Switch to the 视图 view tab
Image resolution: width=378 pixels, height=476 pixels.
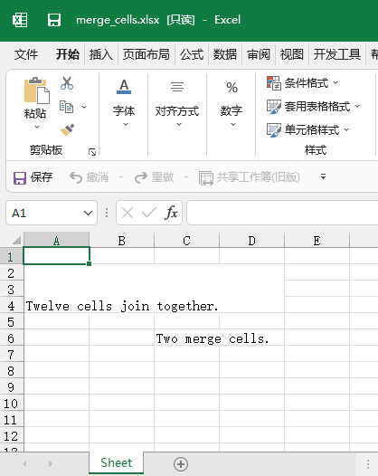[291, 54]
